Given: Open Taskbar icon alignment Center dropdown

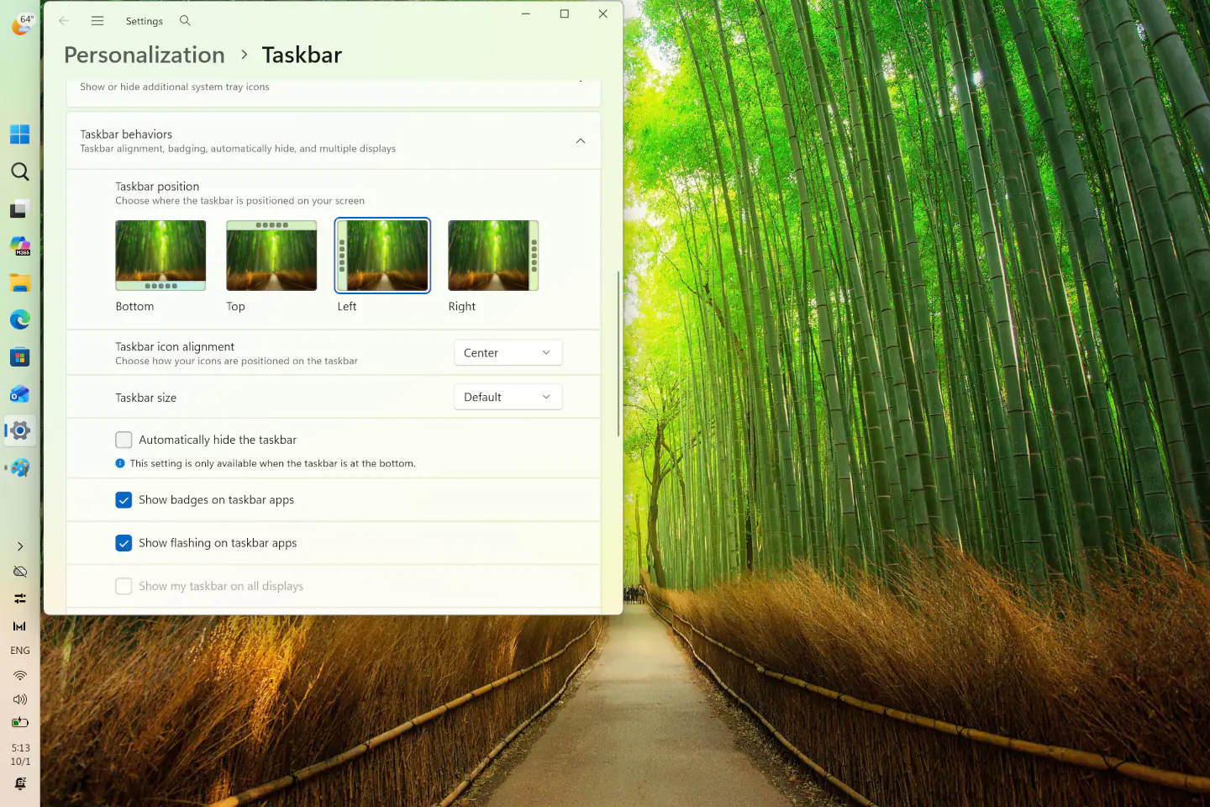Looking at the screenshot, I should [508, 353].
